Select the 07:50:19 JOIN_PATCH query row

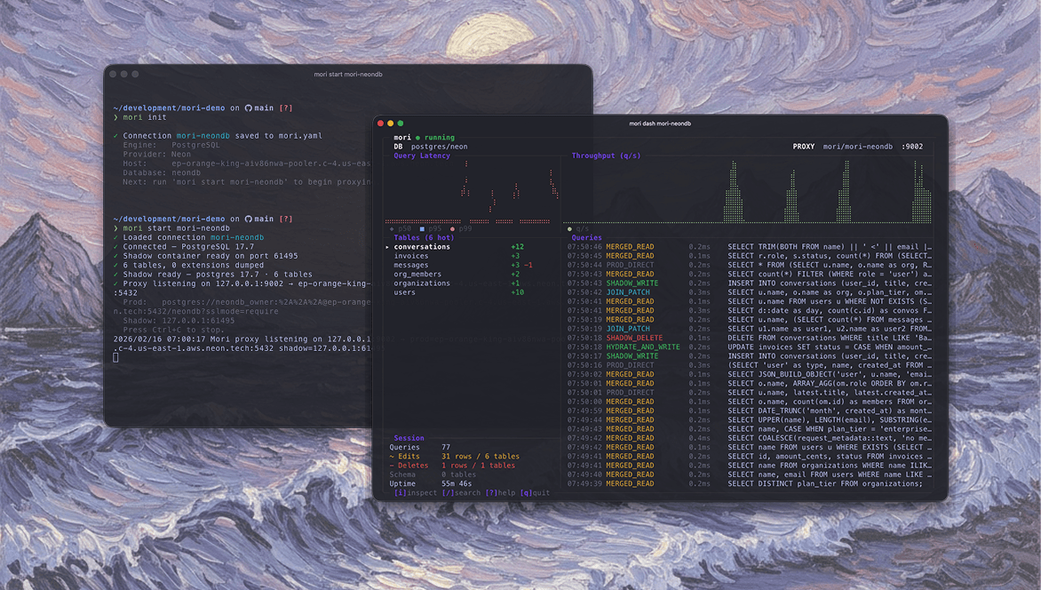[x=750, y=329]
